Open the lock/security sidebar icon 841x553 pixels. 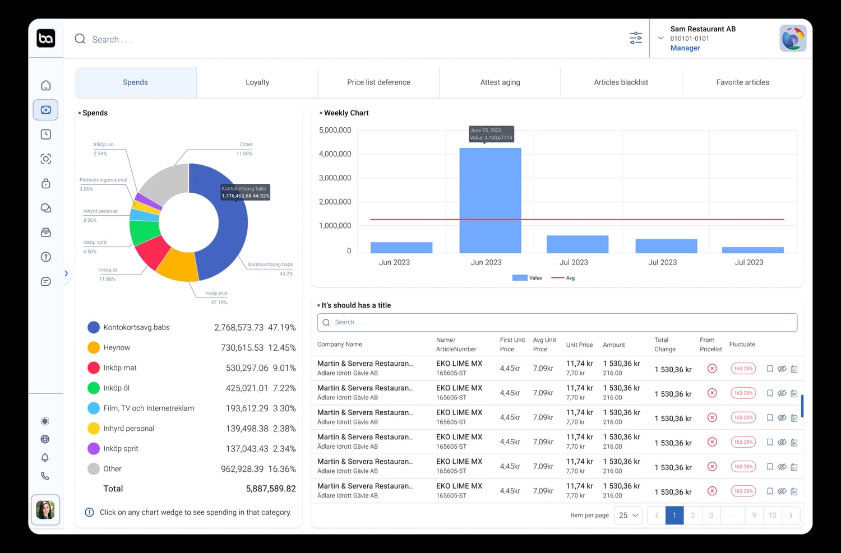(45, 183)
